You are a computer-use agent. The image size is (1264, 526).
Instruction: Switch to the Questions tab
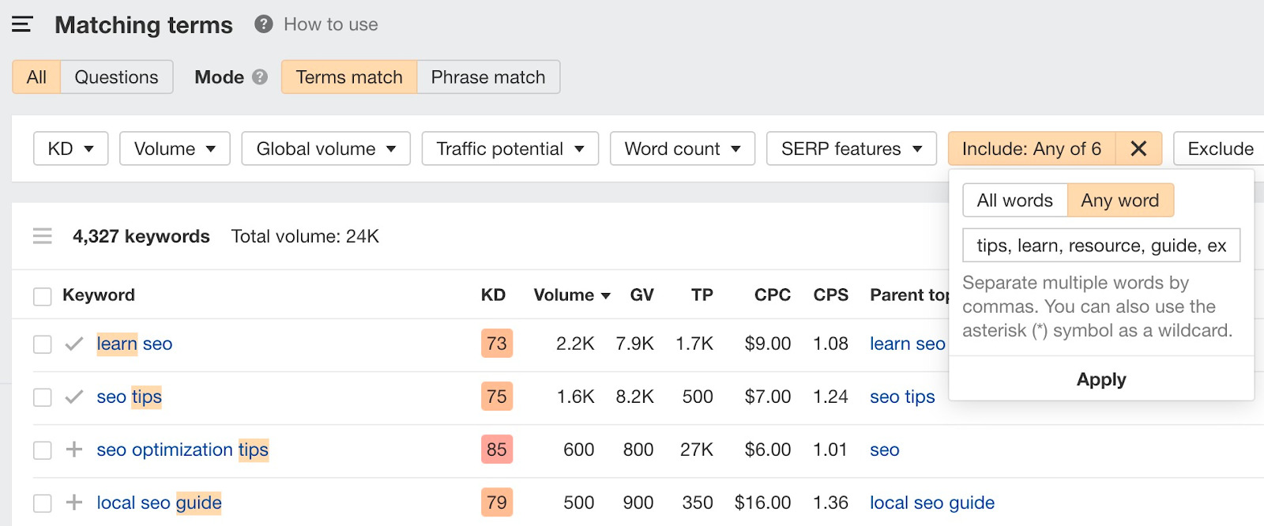click(x=116, y=77)
